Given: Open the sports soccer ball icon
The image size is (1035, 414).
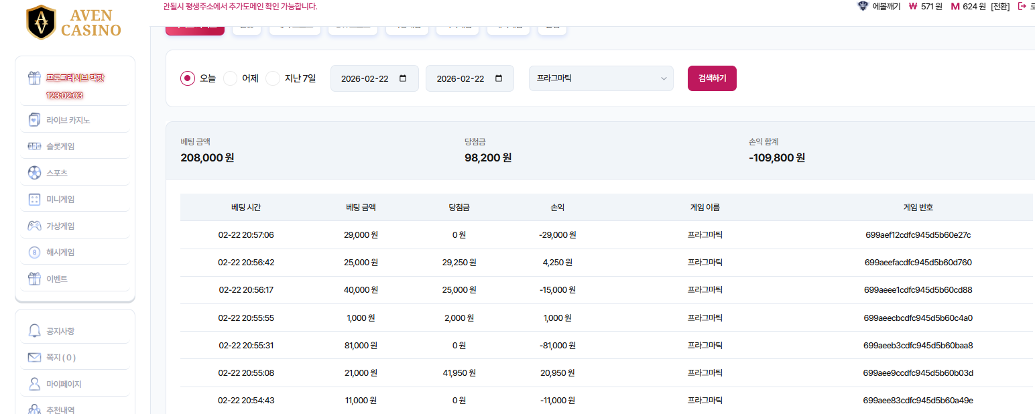Looking at the screenshot, I should 35,173.
